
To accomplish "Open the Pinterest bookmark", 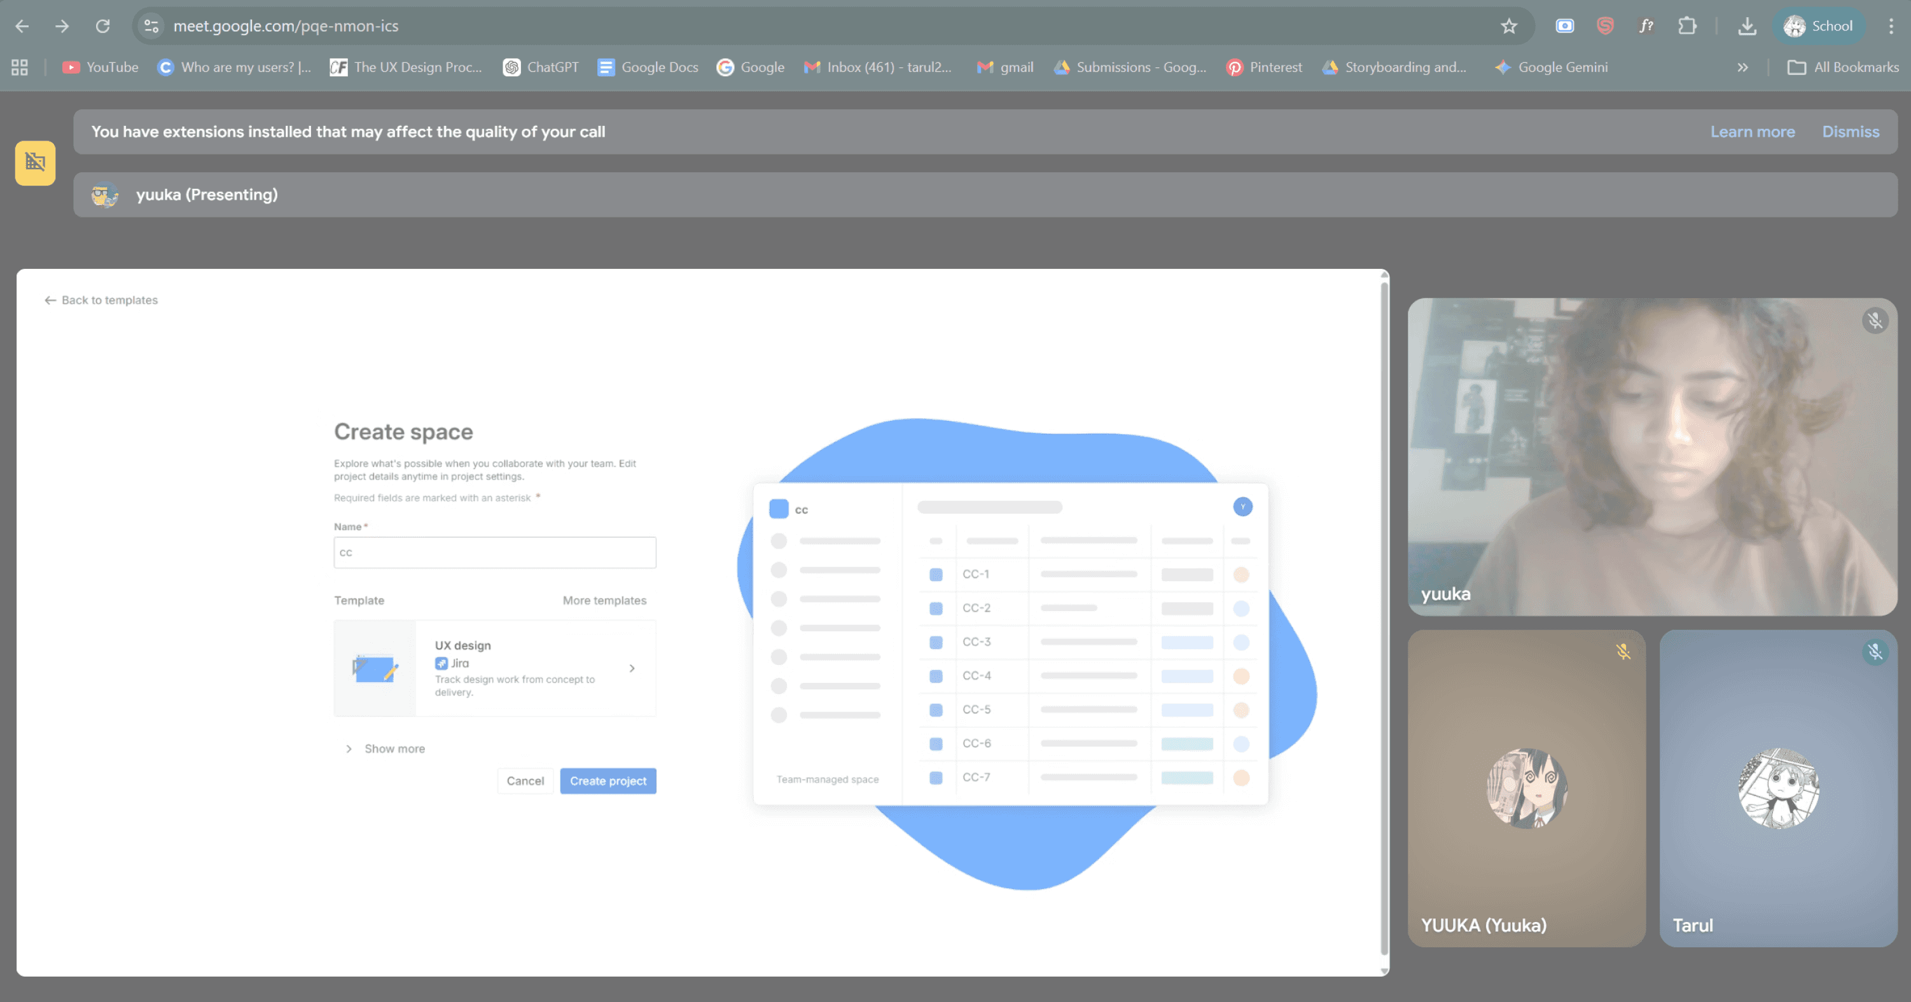I will 1263,67.
